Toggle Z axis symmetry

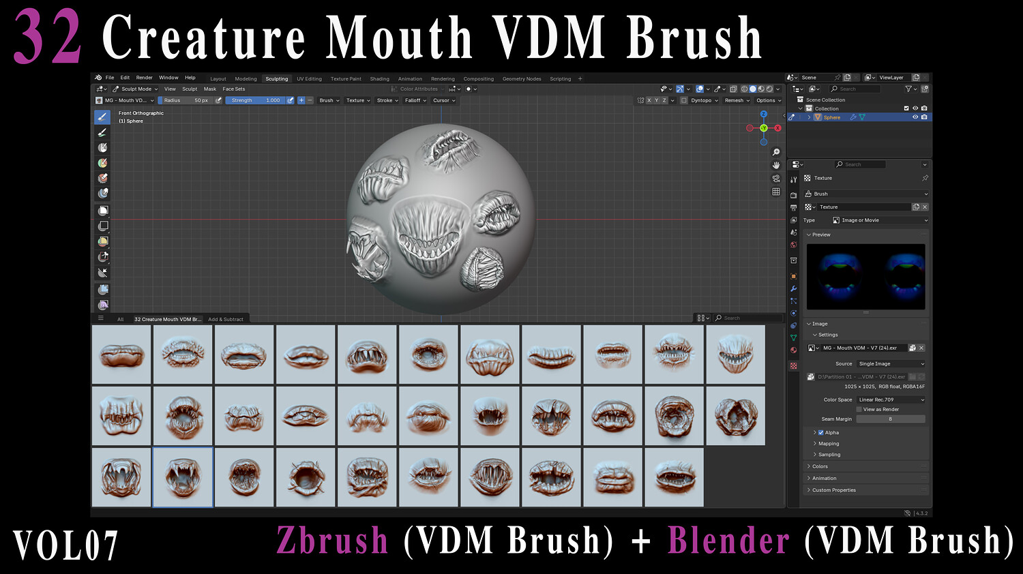point(664,100)
